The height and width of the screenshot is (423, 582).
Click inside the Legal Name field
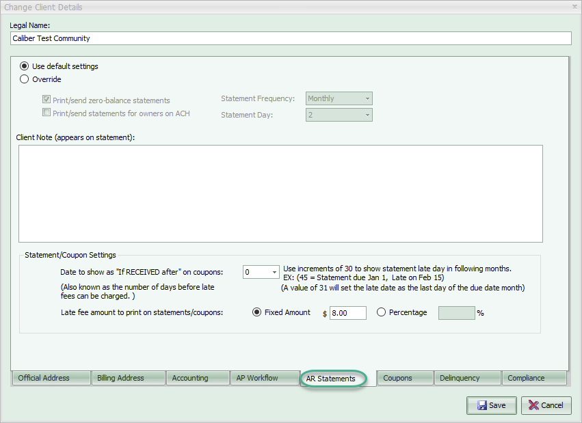(291, 38)
